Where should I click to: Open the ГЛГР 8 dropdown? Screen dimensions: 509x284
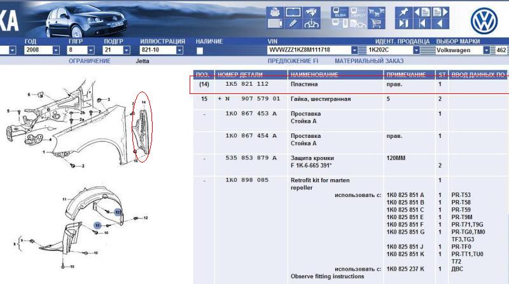pyautogui.click(x=91, y=50)
